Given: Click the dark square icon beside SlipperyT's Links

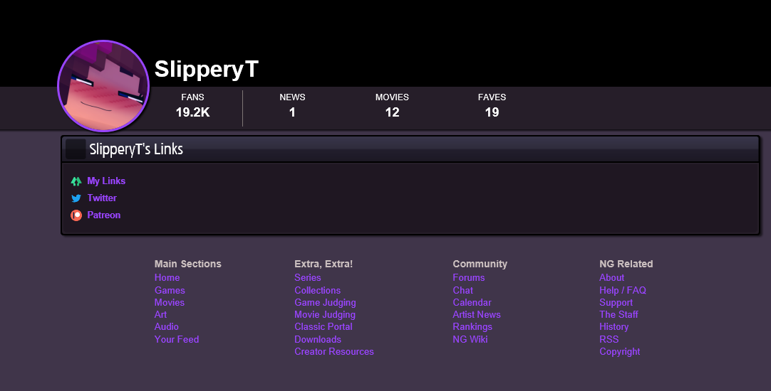Looking at the screenshot, I should [76, 149].
